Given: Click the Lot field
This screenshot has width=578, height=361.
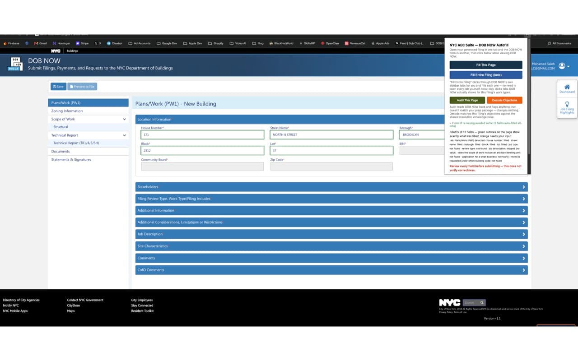Looking at the screenshot, I should [331, 150].
